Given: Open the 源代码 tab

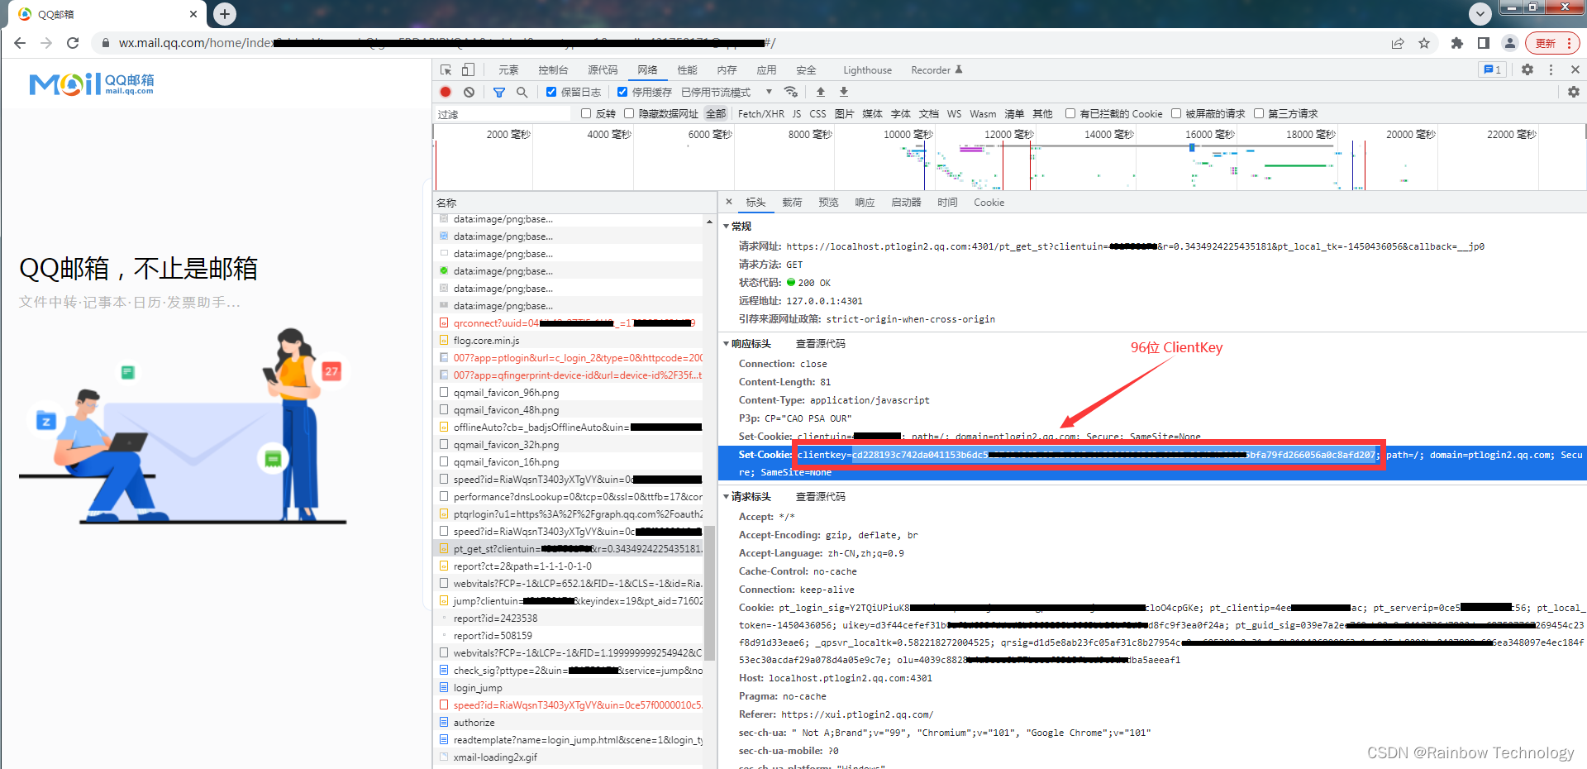Looking at the screenshot, I should tap(603, 70).
